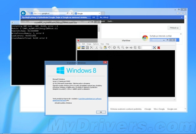Open the Options menu in IrfanView
This screenshot has width=196, height=134.
(96, 44)
